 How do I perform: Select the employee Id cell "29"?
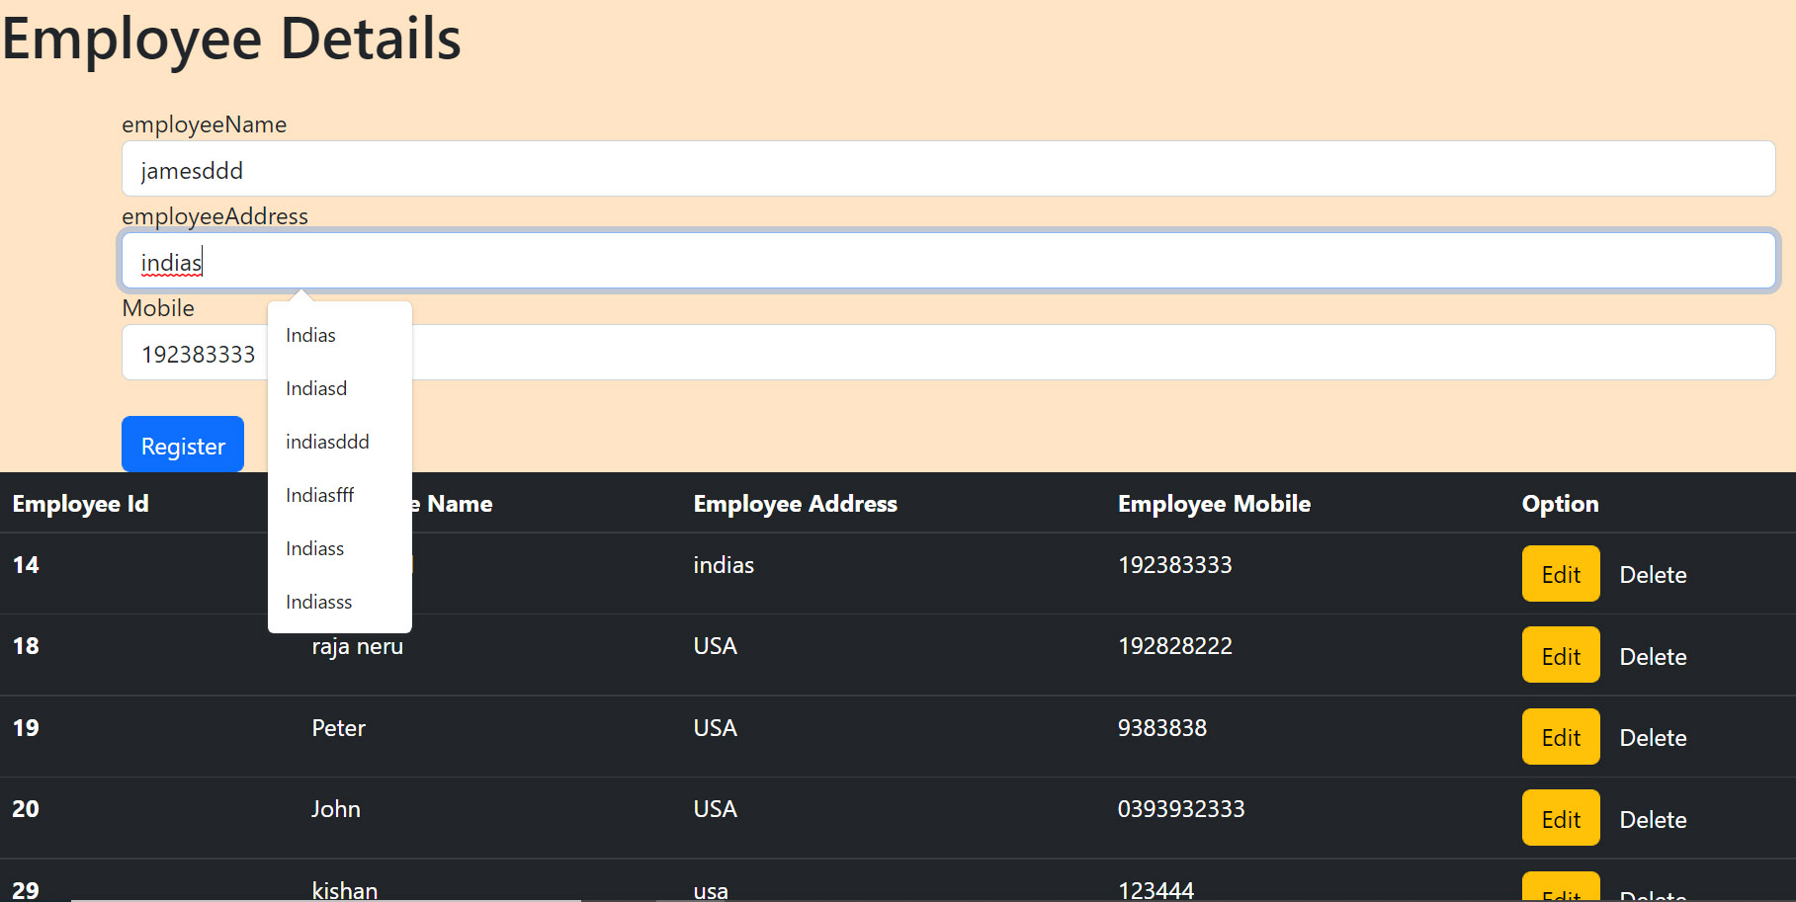26,890
